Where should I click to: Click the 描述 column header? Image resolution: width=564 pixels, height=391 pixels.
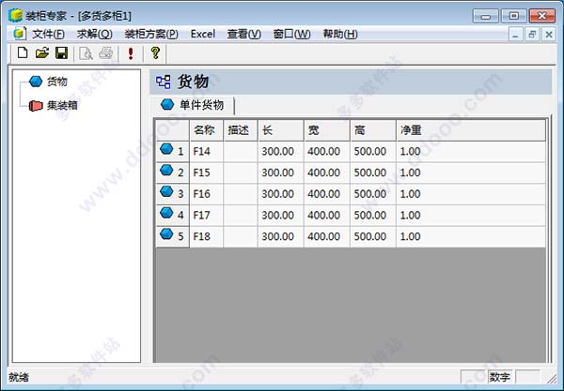241,130
